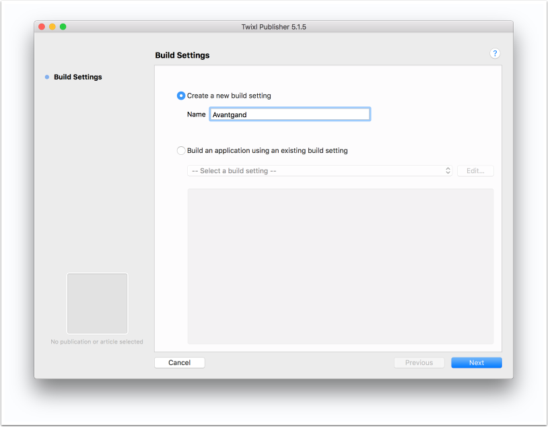
Task: Close the Twixl Publisher window
Action: [42, 27]
